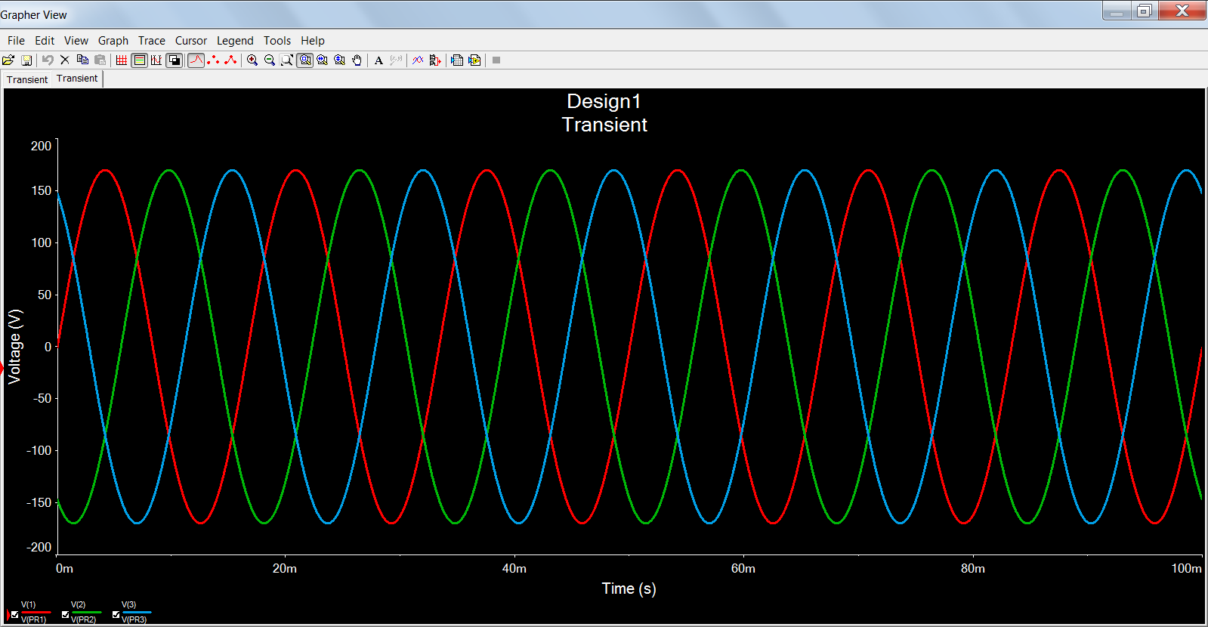Click the zoom in magnifier icon
1208x627 pixels.
tap(252, 60)
